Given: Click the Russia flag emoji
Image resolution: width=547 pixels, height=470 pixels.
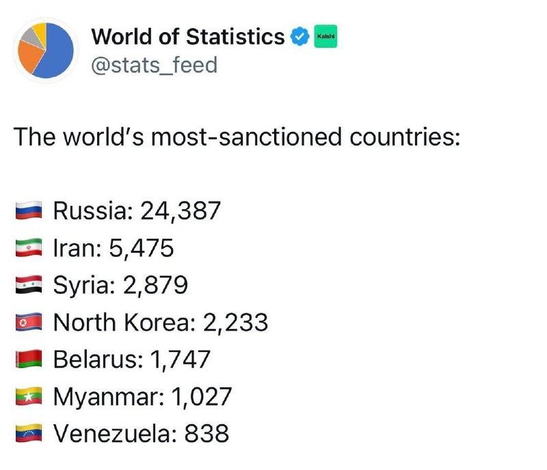Looking at the screenshot, I should pyautogui.click(x=29, y=211).
